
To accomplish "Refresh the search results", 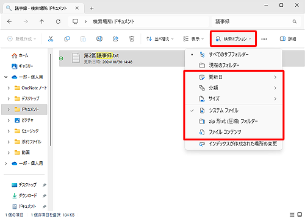I will point(58,21).
